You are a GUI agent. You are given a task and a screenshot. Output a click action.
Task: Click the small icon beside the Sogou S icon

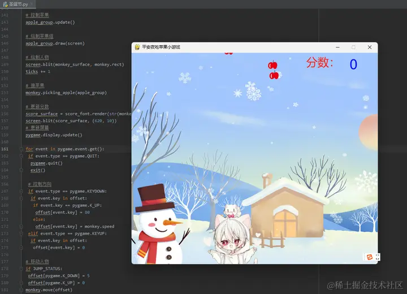[x=377, y=257]
